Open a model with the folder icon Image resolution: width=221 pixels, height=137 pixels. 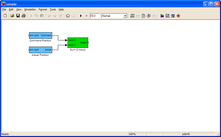(x=12, y=16)
